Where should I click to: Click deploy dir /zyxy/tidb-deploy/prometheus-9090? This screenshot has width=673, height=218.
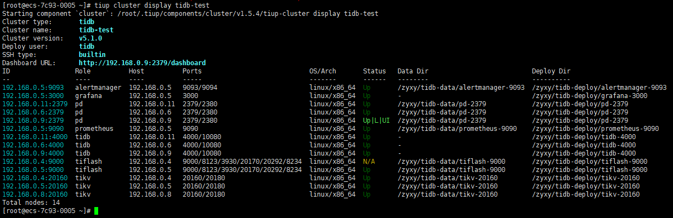[596, 129]
